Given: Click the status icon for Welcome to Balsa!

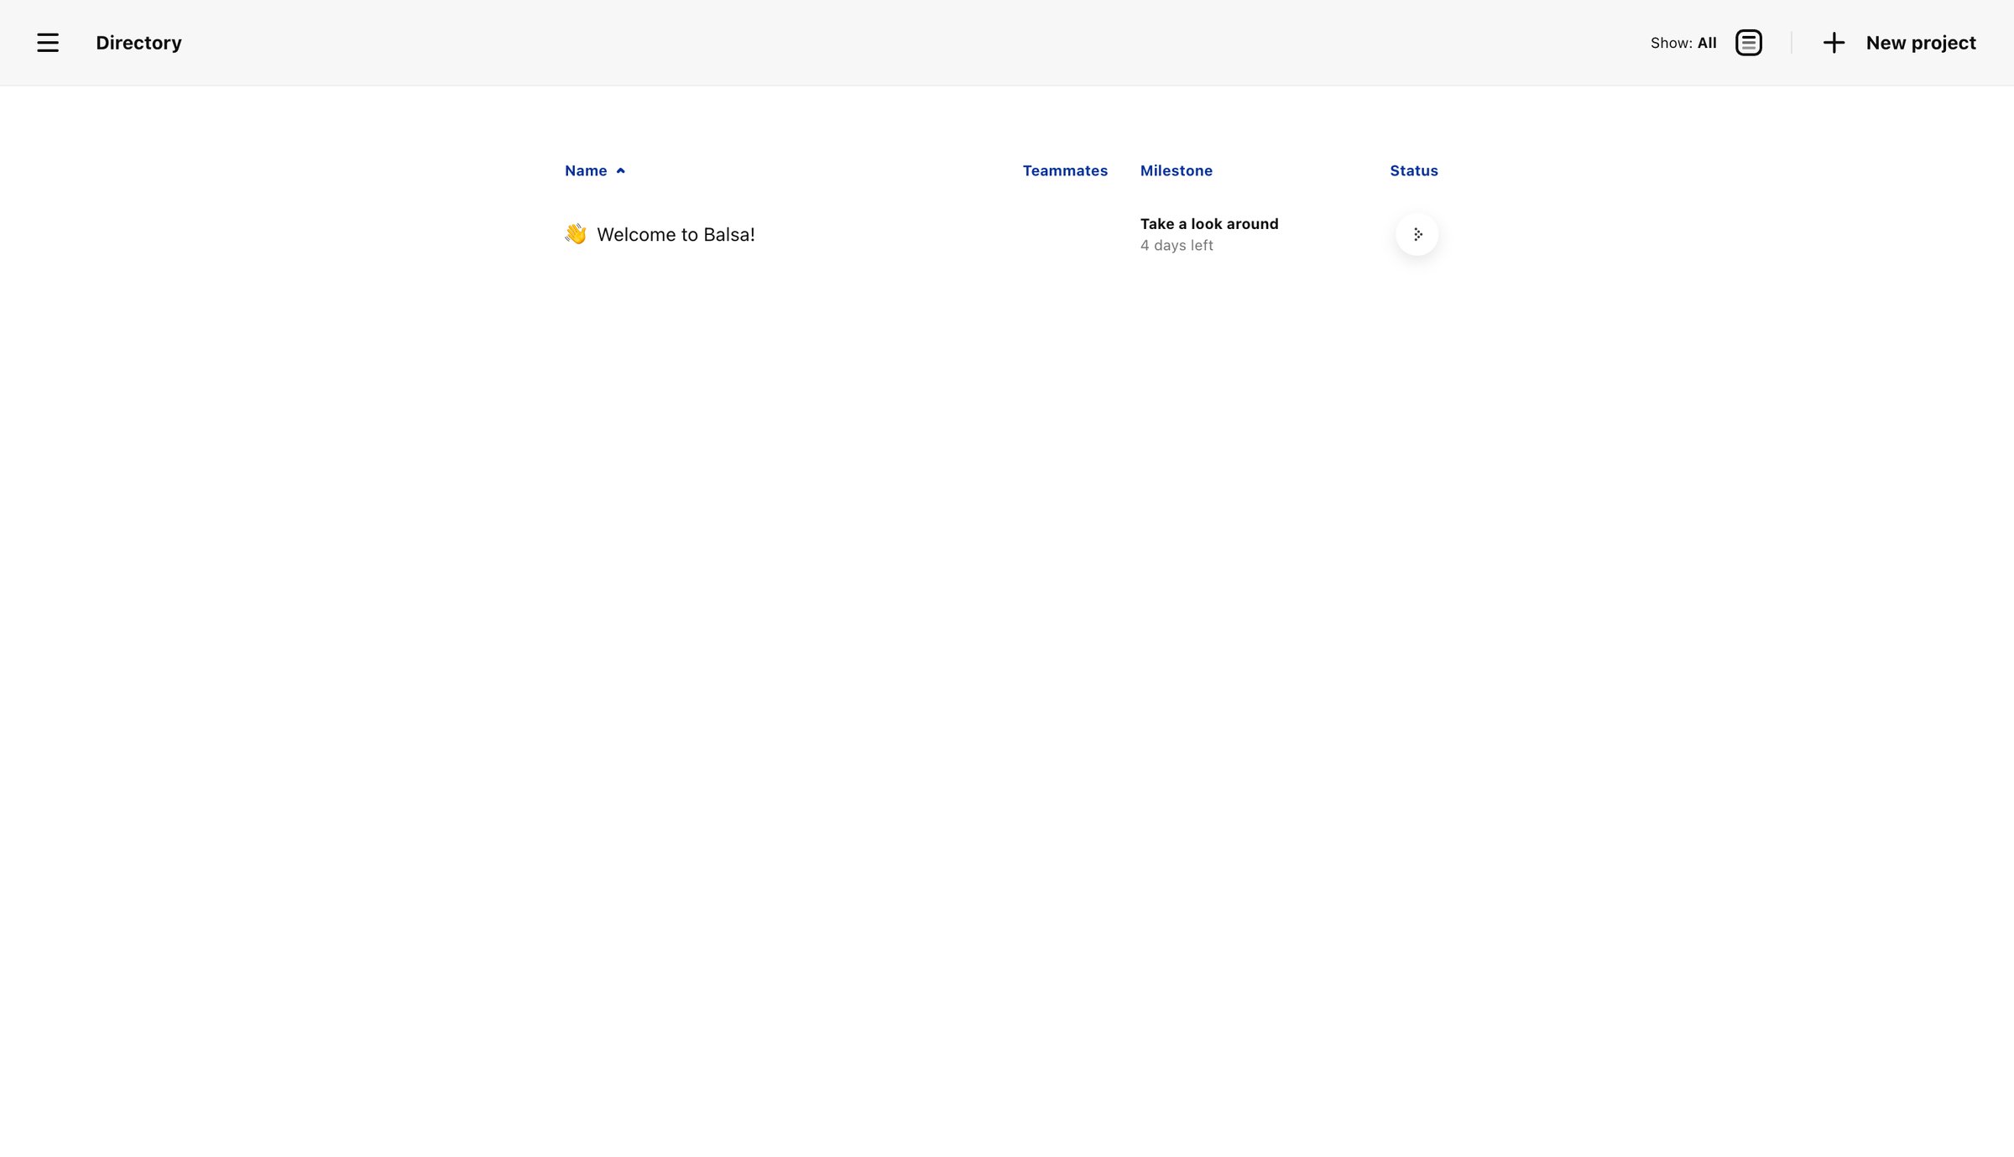Looking at the screenshot, I should (x=1417, y=234).
